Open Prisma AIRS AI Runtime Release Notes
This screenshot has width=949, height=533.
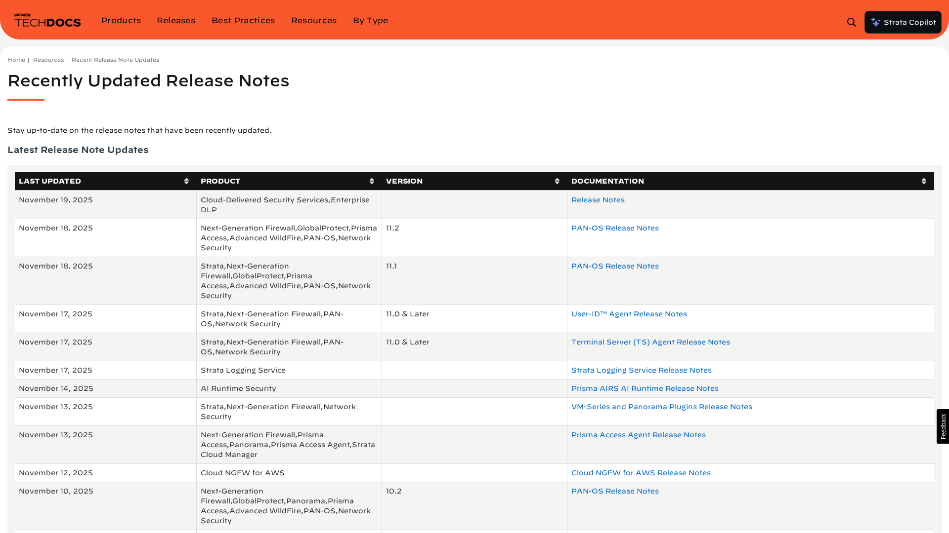[x=645, y=388]
